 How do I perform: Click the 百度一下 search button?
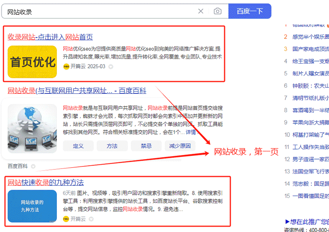[250, 11]
